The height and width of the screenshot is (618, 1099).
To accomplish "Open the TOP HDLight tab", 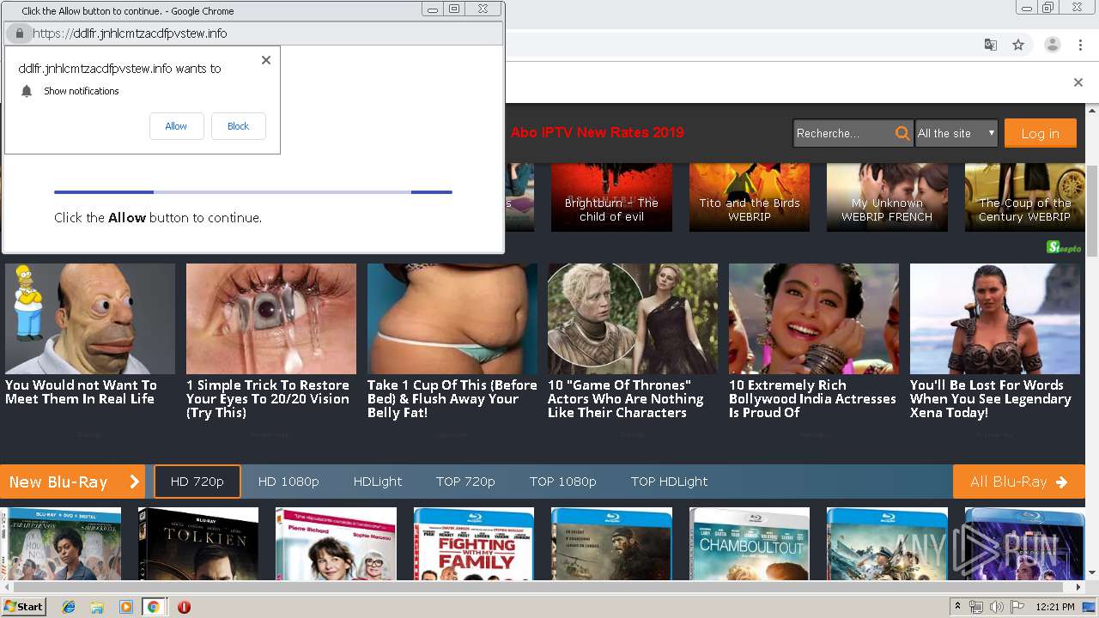I will [x=669, y=482].
